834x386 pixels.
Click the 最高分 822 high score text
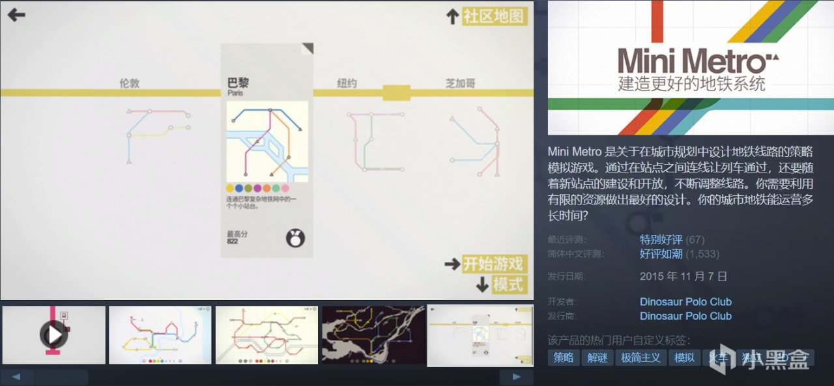237,238
